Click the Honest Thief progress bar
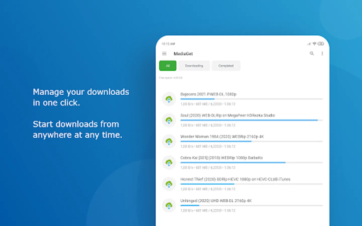 [x=251, y=184]
